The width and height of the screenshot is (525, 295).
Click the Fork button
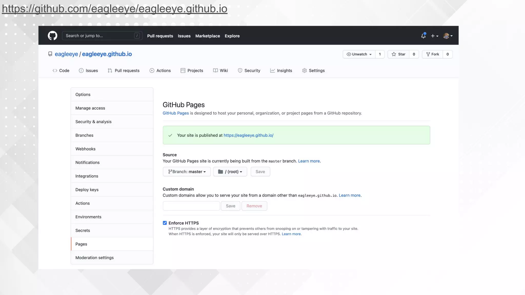(x=432, y=54)
